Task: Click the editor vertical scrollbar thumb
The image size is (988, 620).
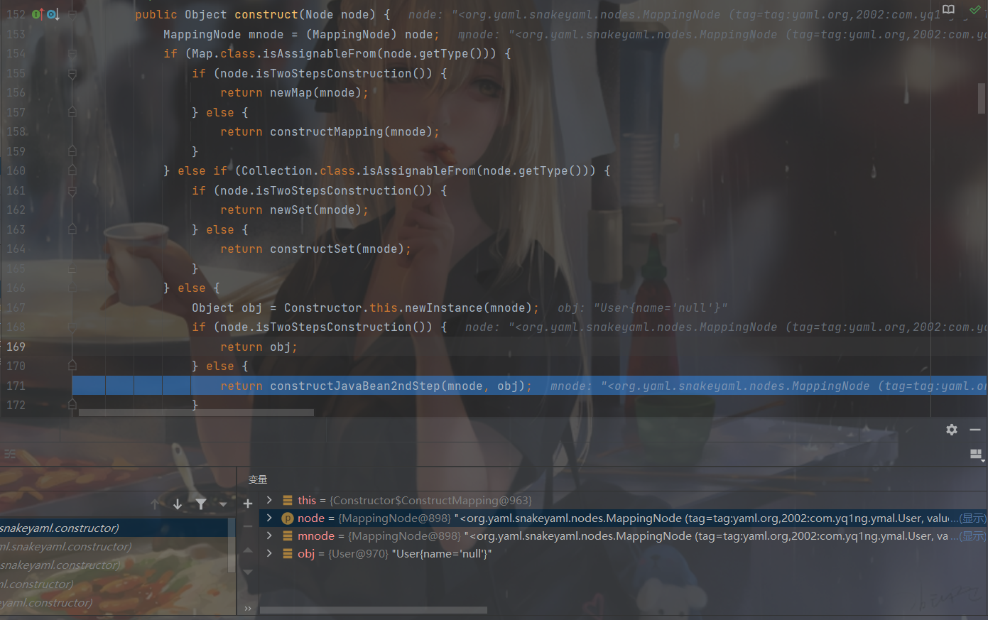Action: click(982, 98)
